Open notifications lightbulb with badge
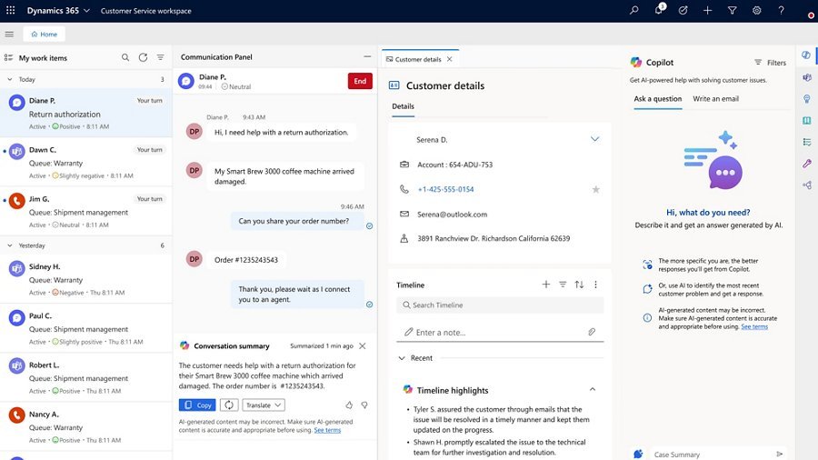818x460 pixels. click(x=659, y=9)
